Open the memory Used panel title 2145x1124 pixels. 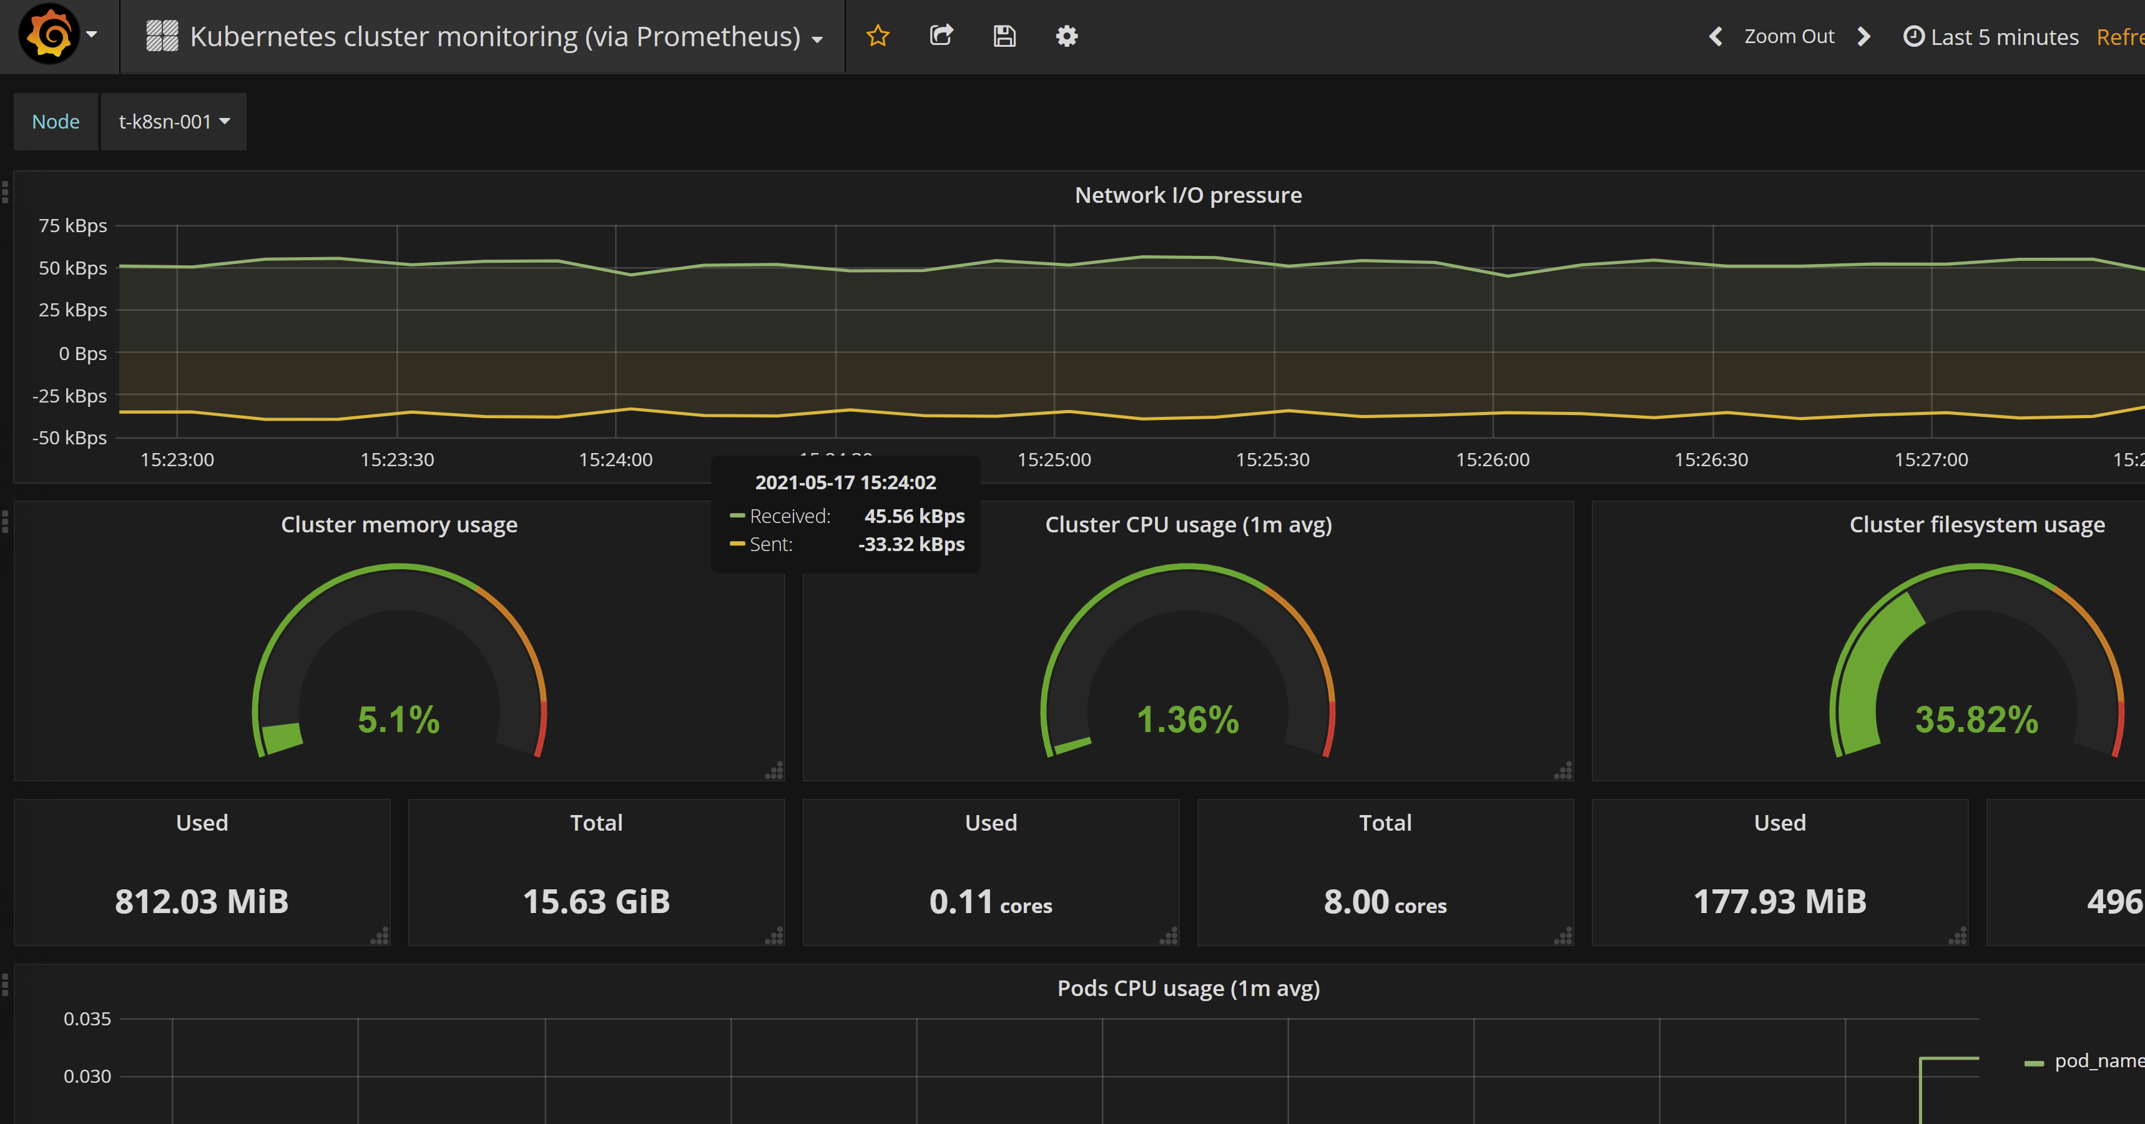coord(202,823)
